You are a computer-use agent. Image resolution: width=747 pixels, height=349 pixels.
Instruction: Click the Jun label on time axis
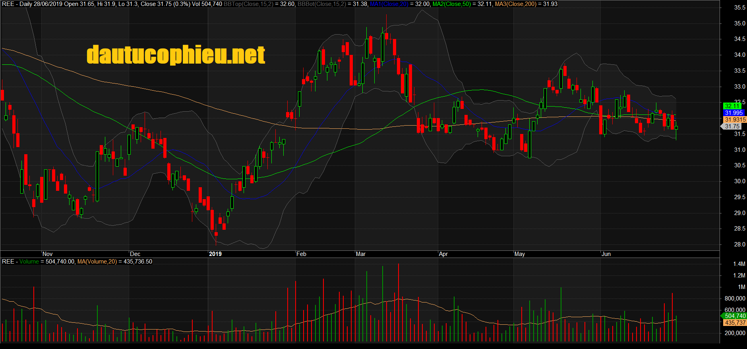pos(606,254)
